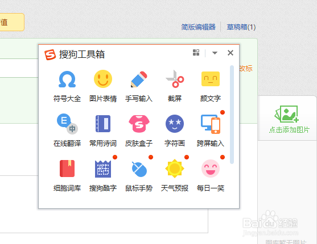This screenshot has width=317, height=244.
Task: Open the 细胞词库 red book icon
Action: (x=67, y=169)
